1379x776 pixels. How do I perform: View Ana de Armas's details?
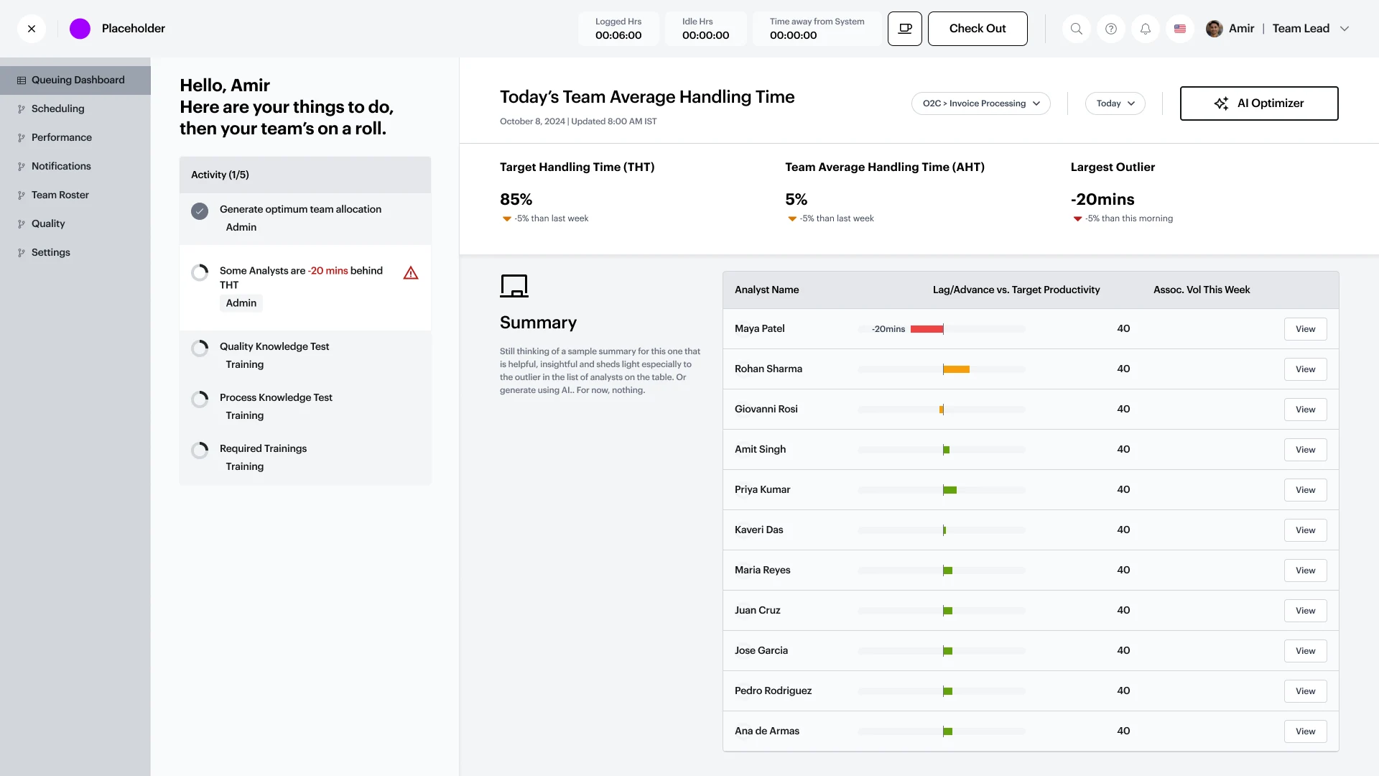tap(1306, 731)
